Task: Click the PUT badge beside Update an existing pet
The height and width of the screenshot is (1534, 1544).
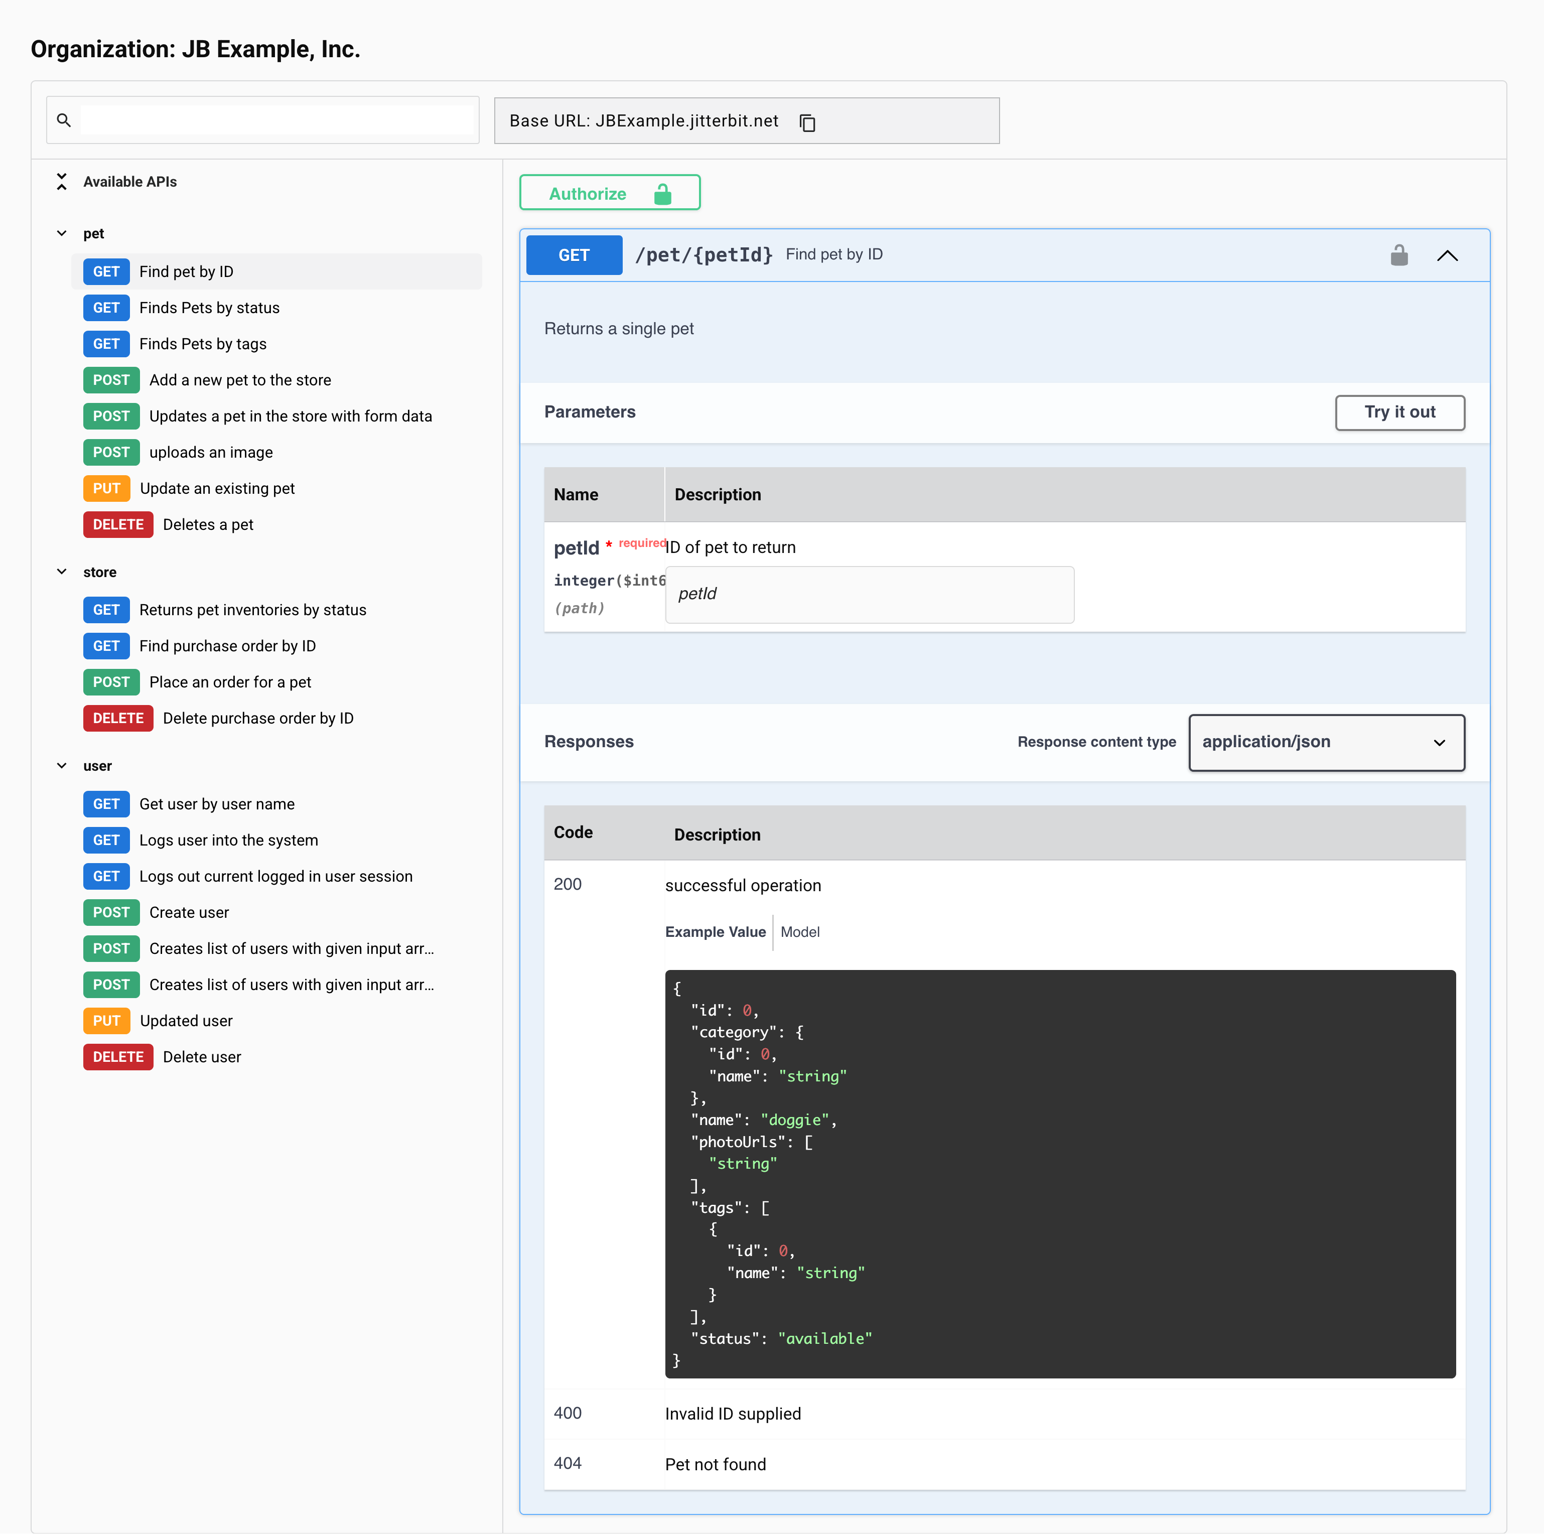Action: point(106,488)
